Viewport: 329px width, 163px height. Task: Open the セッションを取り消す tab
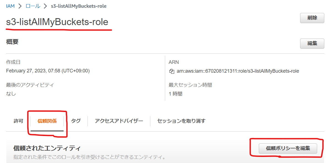(181, 121)
